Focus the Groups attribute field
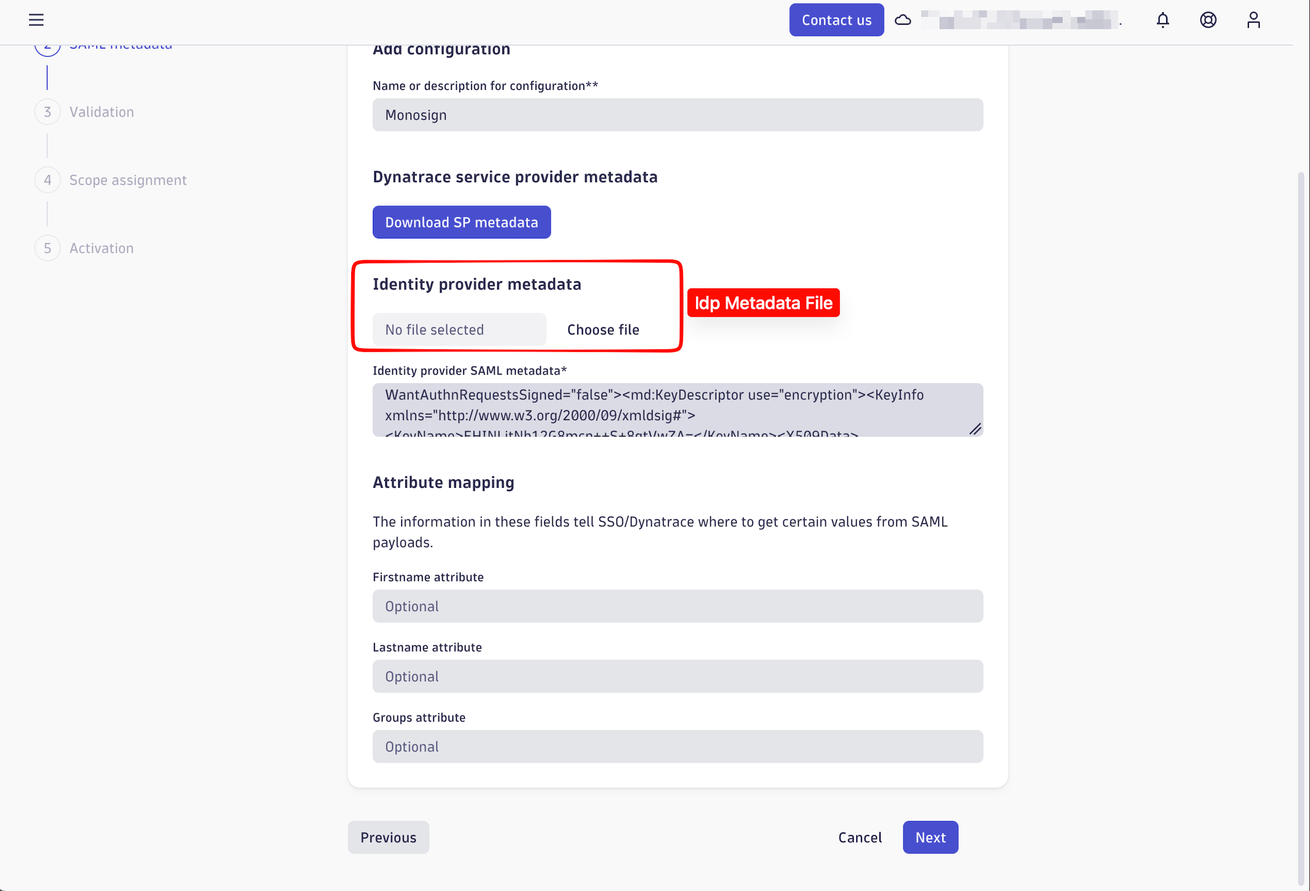The width and height of the screenshot is (1310, 891). click(x=677, y=747)
